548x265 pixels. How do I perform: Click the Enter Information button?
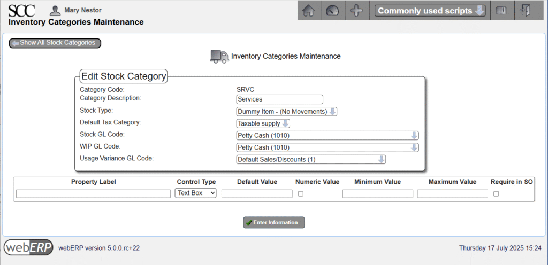point(274,222)
